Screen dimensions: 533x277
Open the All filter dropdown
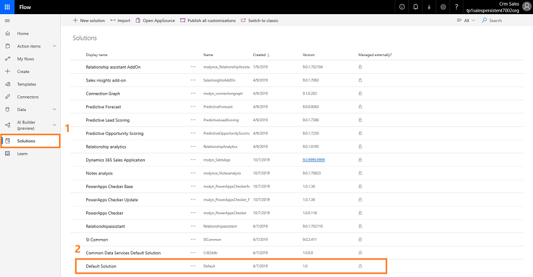click(x=466, y=20)
